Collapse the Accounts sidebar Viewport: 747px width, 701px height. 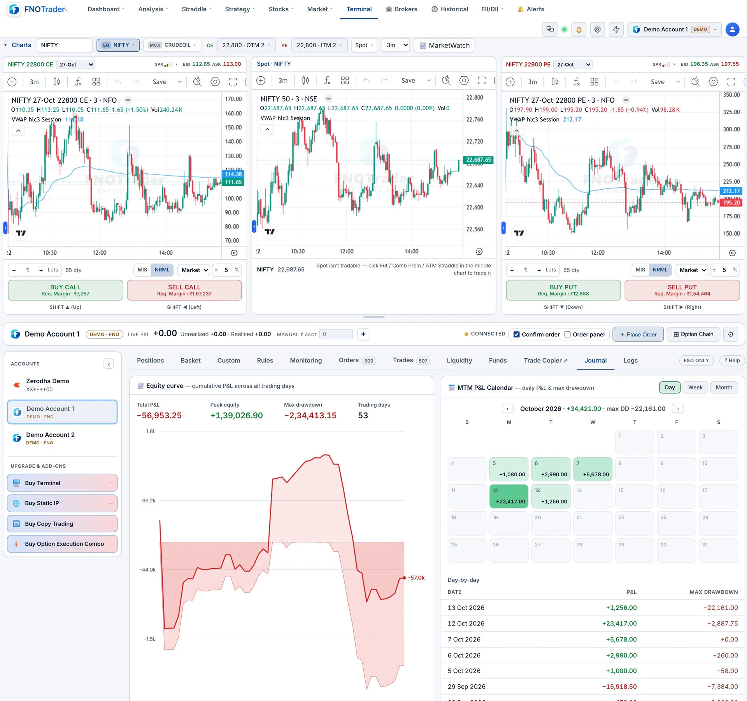[109, 364]
